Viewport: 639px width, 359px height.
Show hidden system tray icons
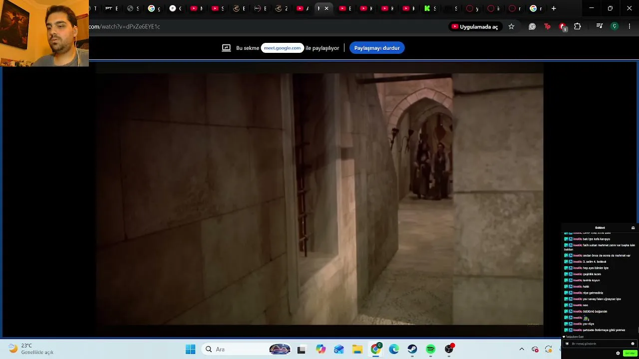pos(522,349)
